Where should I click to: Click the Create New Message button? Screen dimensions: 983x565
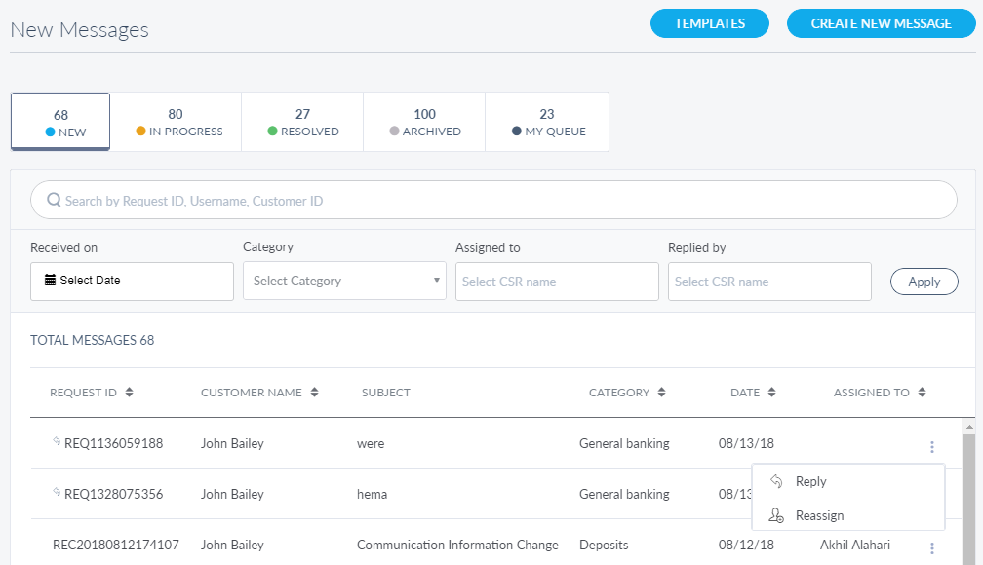(x=881, y=23)
